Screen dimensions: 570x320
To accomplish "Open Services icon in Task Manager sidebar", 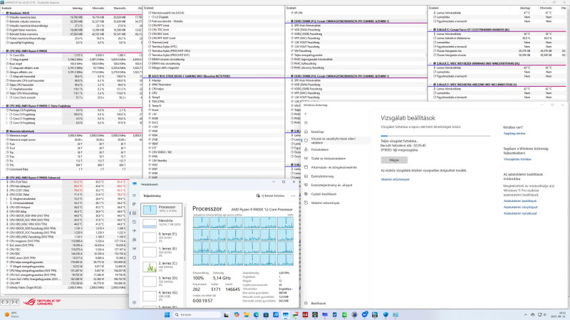I will pos(135,257).
